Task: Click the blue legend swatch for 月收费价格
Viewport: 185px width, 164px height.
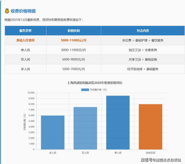Action: [x=85, y=90]
